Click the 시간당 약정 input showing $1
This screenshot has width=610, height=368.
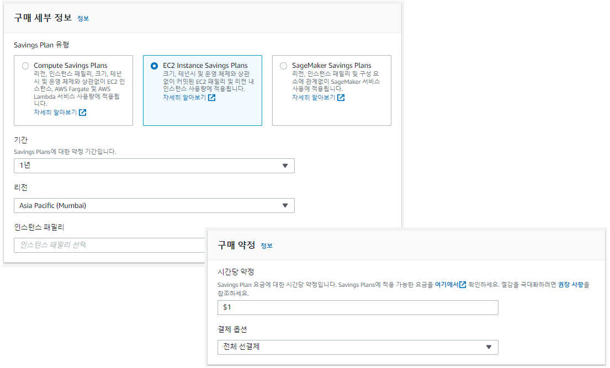pos(358,307)
